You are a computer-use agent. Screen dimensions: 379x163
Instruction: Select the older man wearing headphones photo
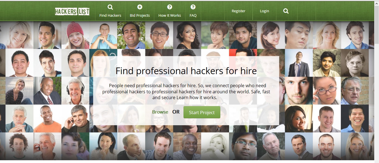point(75,91)
